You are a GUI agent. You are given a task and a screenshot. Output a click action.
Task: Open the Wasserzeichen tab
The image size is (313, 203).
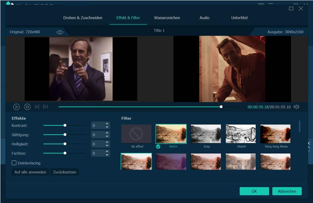[167, 18]
